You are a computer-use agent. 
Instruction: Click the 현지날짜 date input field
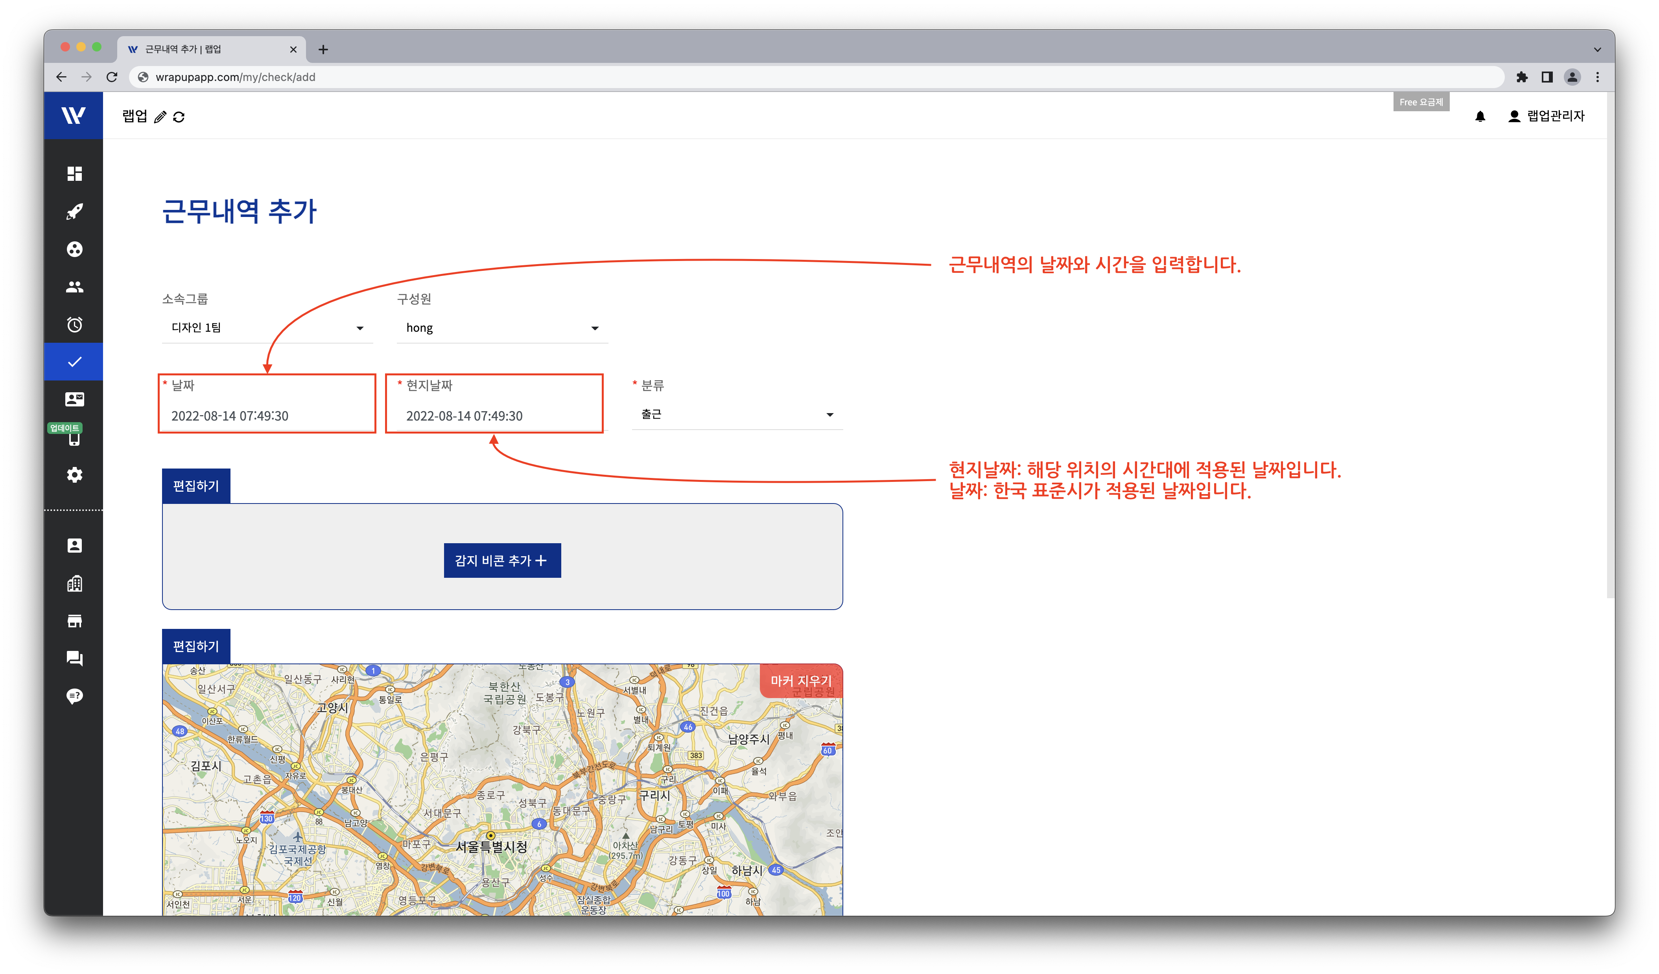point(502,416)
